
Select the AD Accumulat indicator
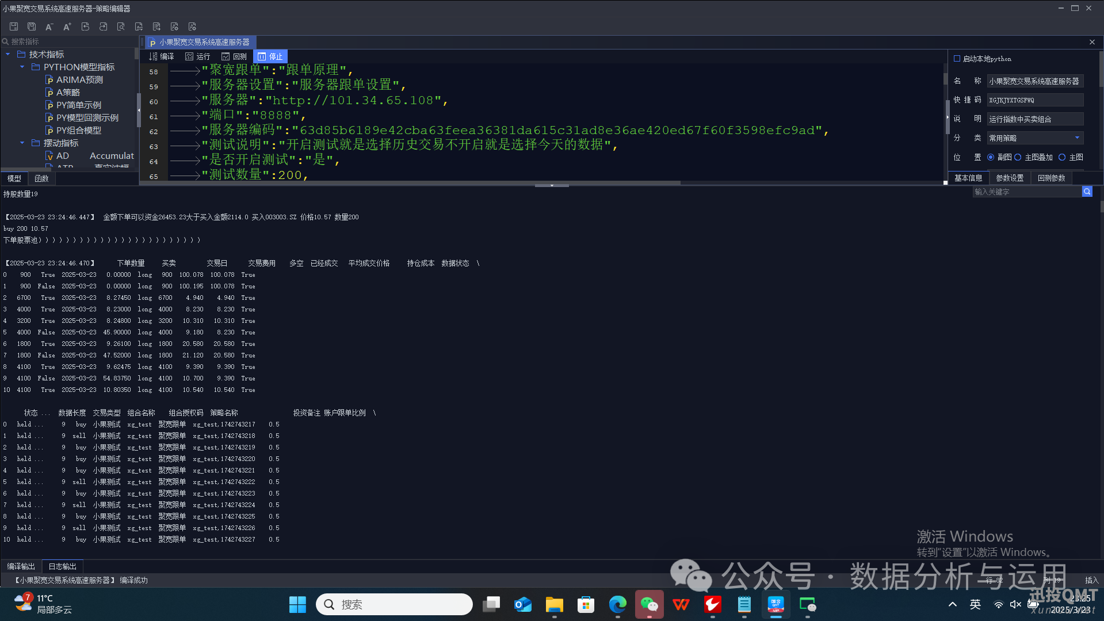[89, 155]
